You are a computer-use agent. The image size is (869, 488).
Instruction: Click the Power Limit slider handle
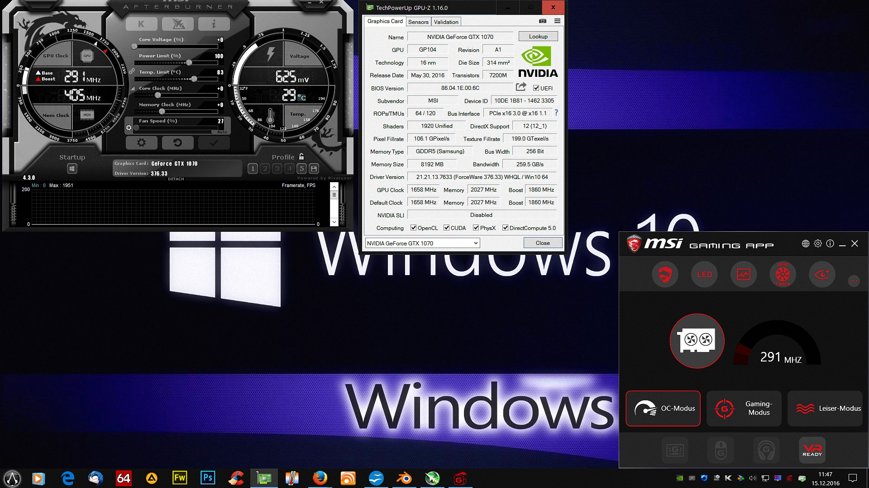(189, 63)
